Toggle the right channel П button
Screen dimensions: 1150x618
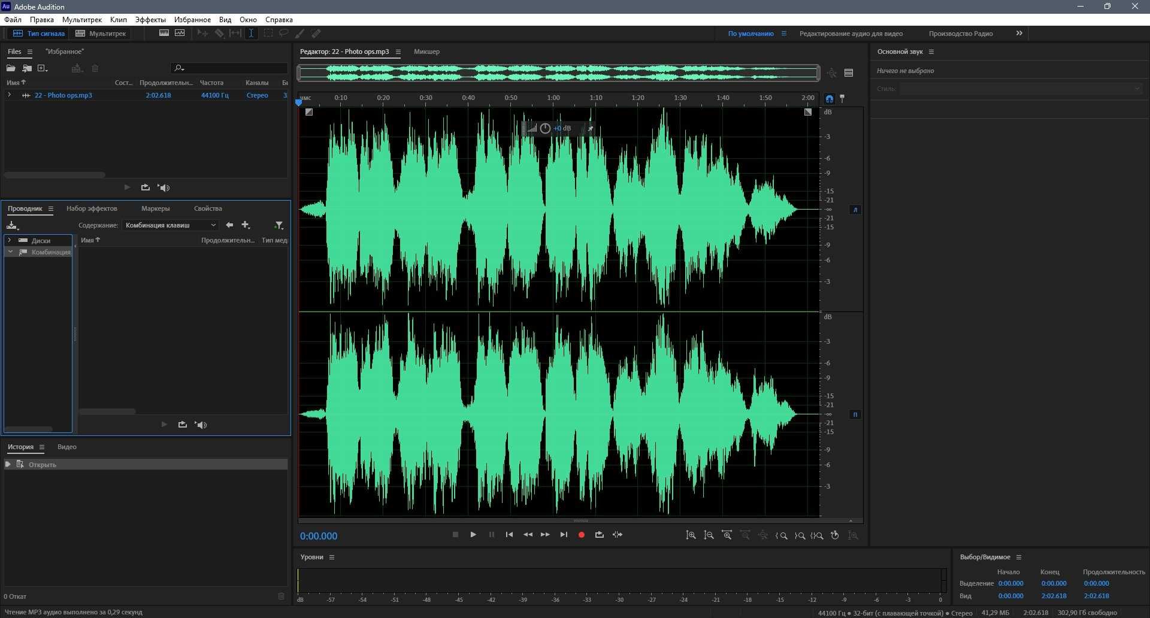point(855,414)
